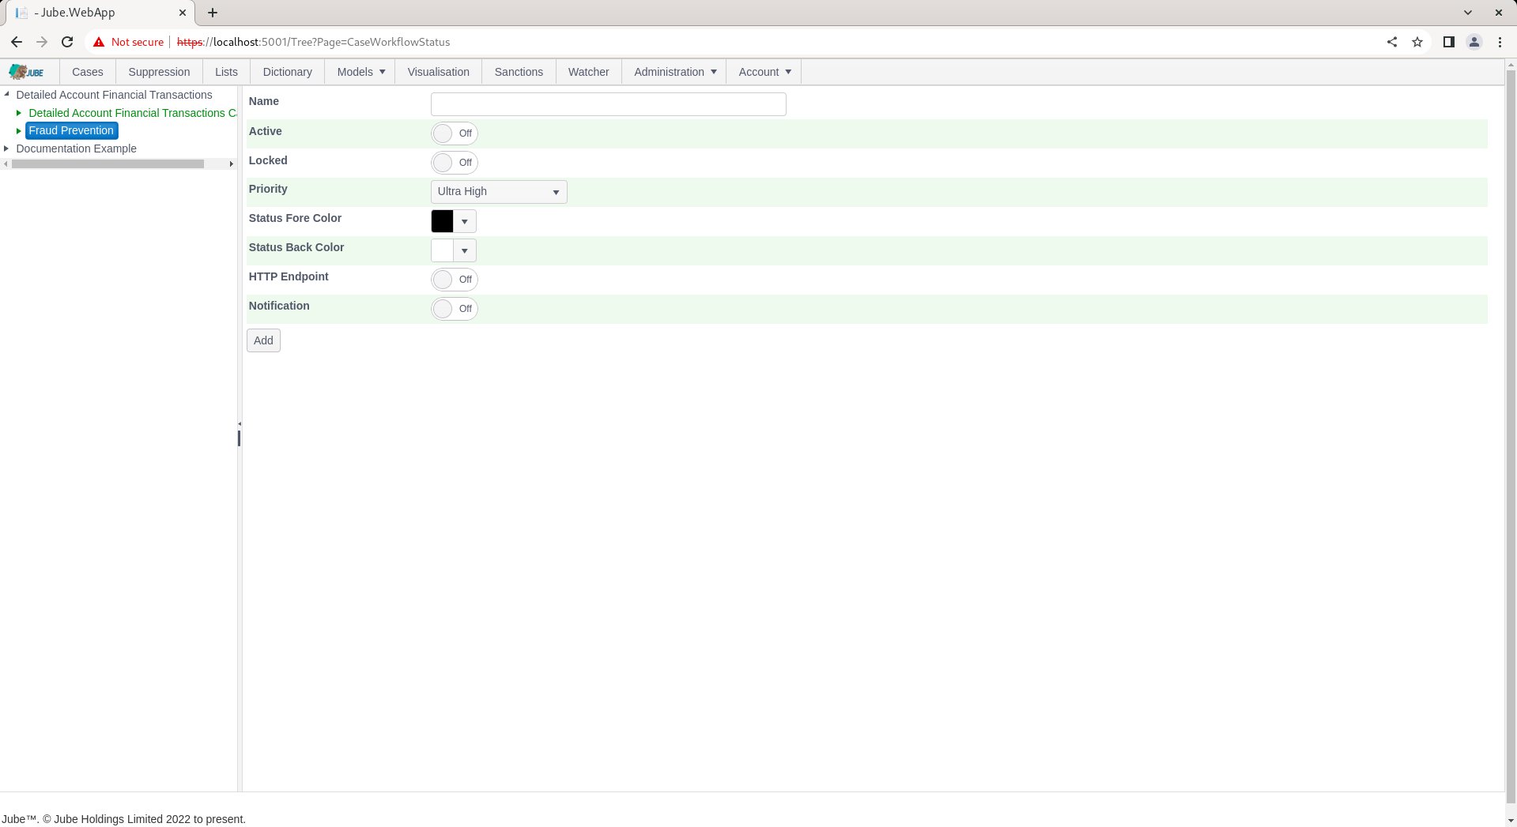The image size is (1517, 827).
Task: Click the black Status Fore Color swatch
Action: pos(443,221)
